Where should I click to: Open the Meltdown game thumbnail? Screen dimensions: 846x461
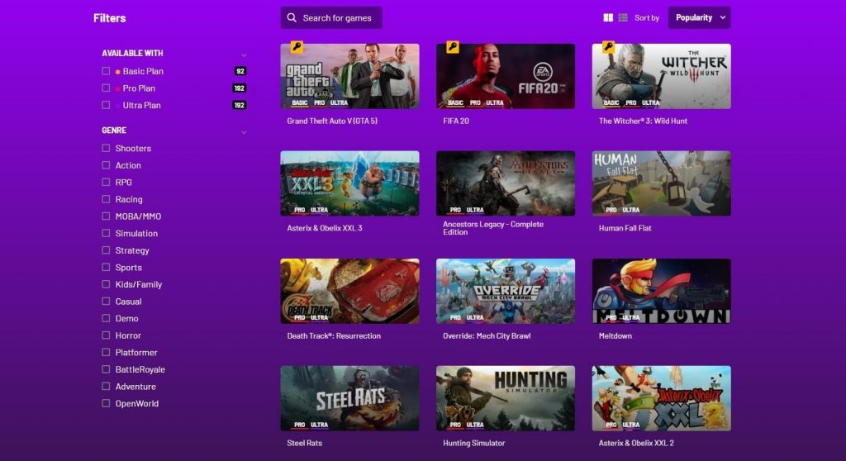click(662, 291)
